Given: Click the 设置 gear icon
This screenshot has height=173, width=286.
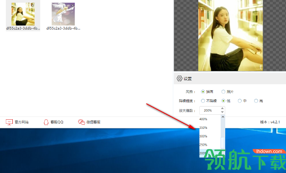Looking at the screenshot, I should point(179,78).
